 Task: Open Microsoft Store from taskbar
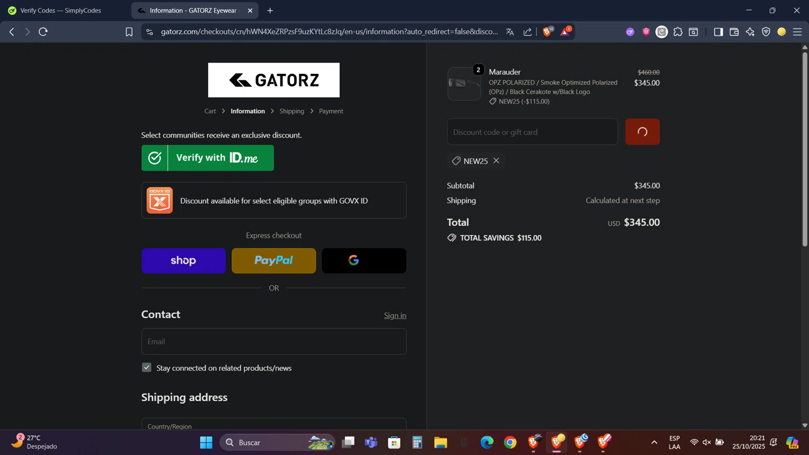[394, 443]
